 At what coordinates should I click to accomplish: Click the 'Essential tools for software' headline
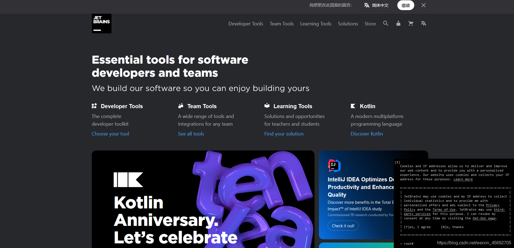(x=170, y=66)
